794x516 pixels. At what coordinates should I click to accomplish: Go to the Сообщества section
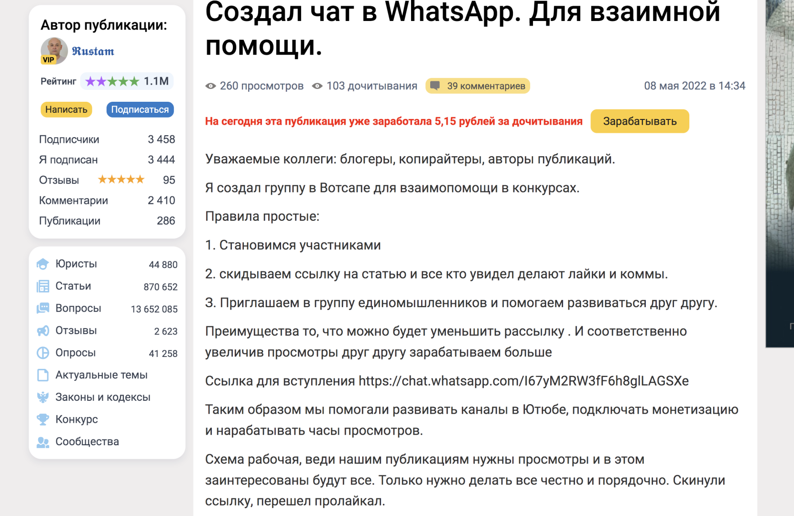[87, 442]
